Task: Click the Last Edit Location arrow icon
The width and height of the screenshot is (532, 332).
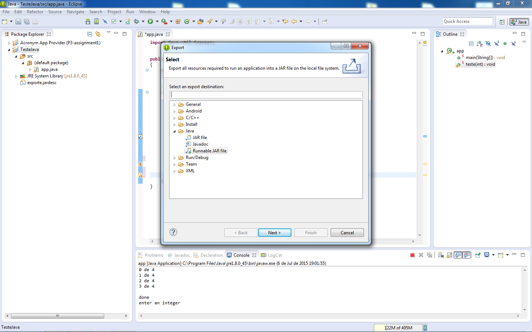Action: pos(285,22)
